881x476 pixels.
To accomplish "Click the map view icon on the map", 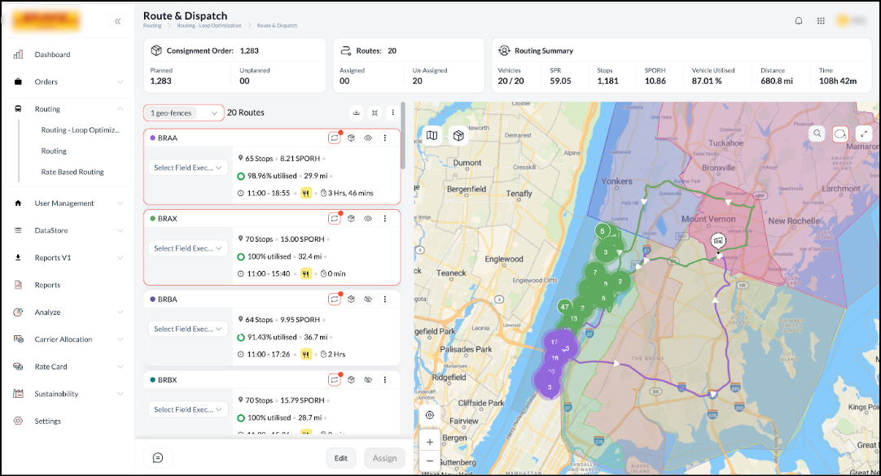I will click(432, 135).
